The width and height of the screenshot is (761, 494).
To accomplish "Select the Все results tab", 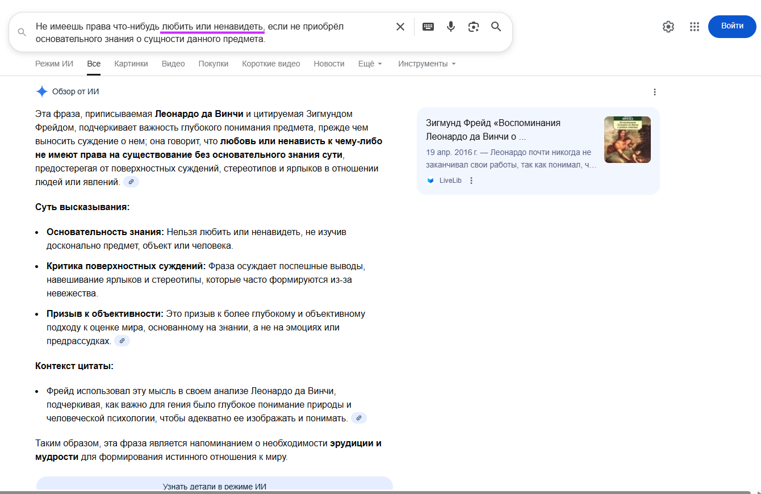I will 94,64.
